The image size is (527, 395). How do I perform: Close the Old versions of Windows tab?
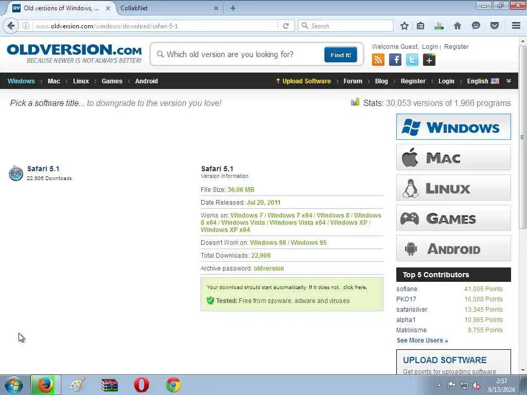point(108,8)
